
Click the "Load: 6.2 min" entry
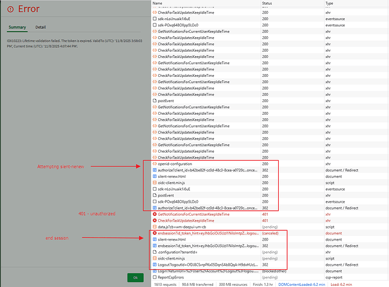click(341, 284)
